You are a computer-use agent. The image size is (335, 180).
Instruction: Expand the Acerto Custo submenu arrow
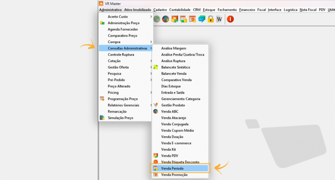pos(151,16)
